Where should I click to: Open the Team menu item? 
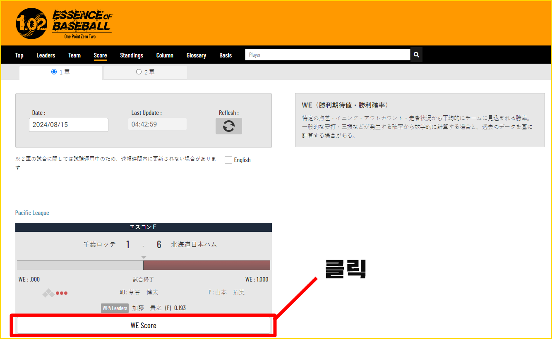coord(74,55)
